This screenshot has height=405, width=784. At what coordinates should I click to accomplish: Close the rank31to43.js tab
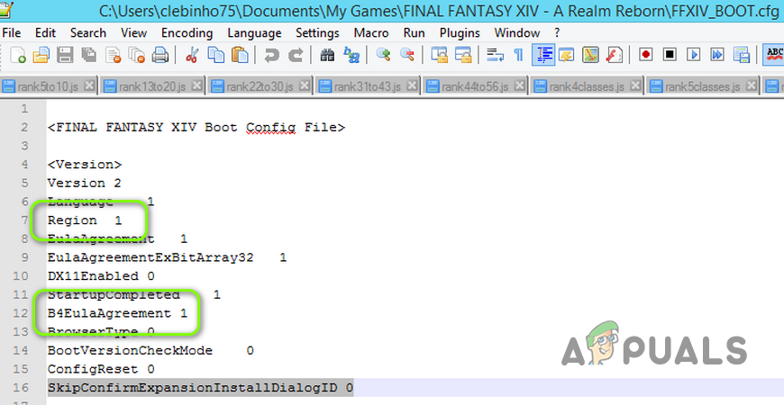pos(412,85)
